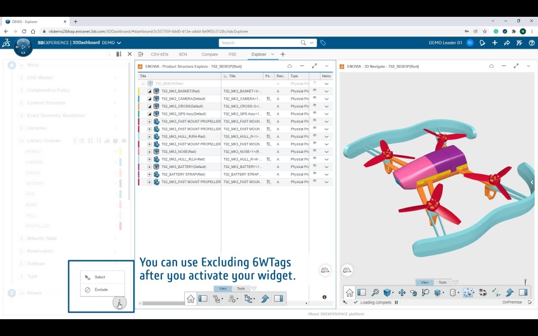Expand the T02_MK3_BASKET(Red) tree node
The image size is (538, 336).
tap(149, 91)
